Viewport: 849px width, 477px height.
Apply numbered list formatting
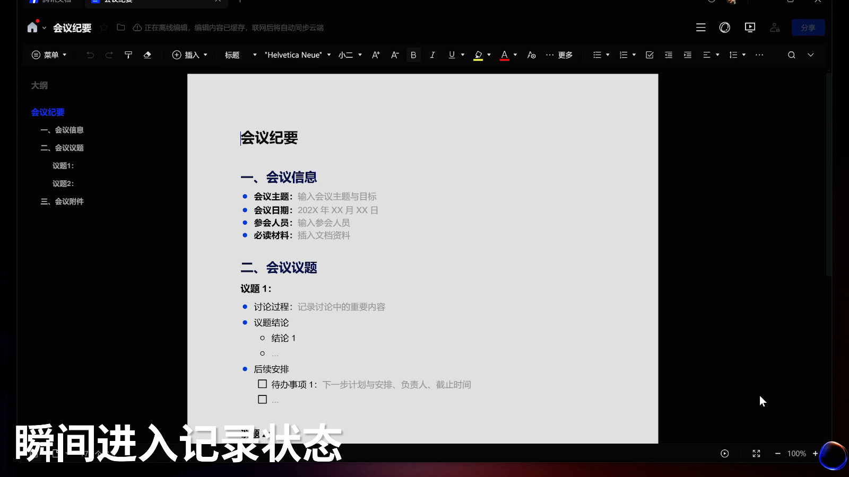pyautogui.click(x=623, y=55)
